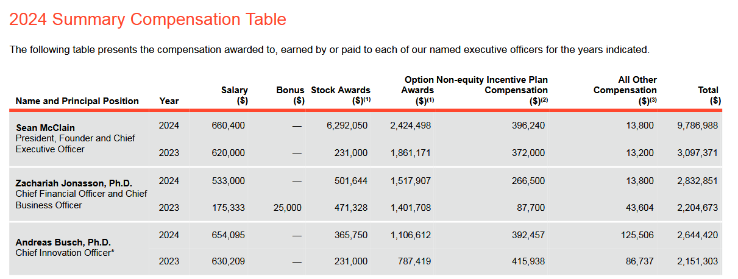Click the "2024 Summary Compensation Table" heading
This screenshot has width=738, height=279.
click(147, 19)
